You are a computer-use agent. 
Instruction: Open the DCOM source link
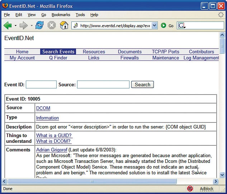[43, 108]
